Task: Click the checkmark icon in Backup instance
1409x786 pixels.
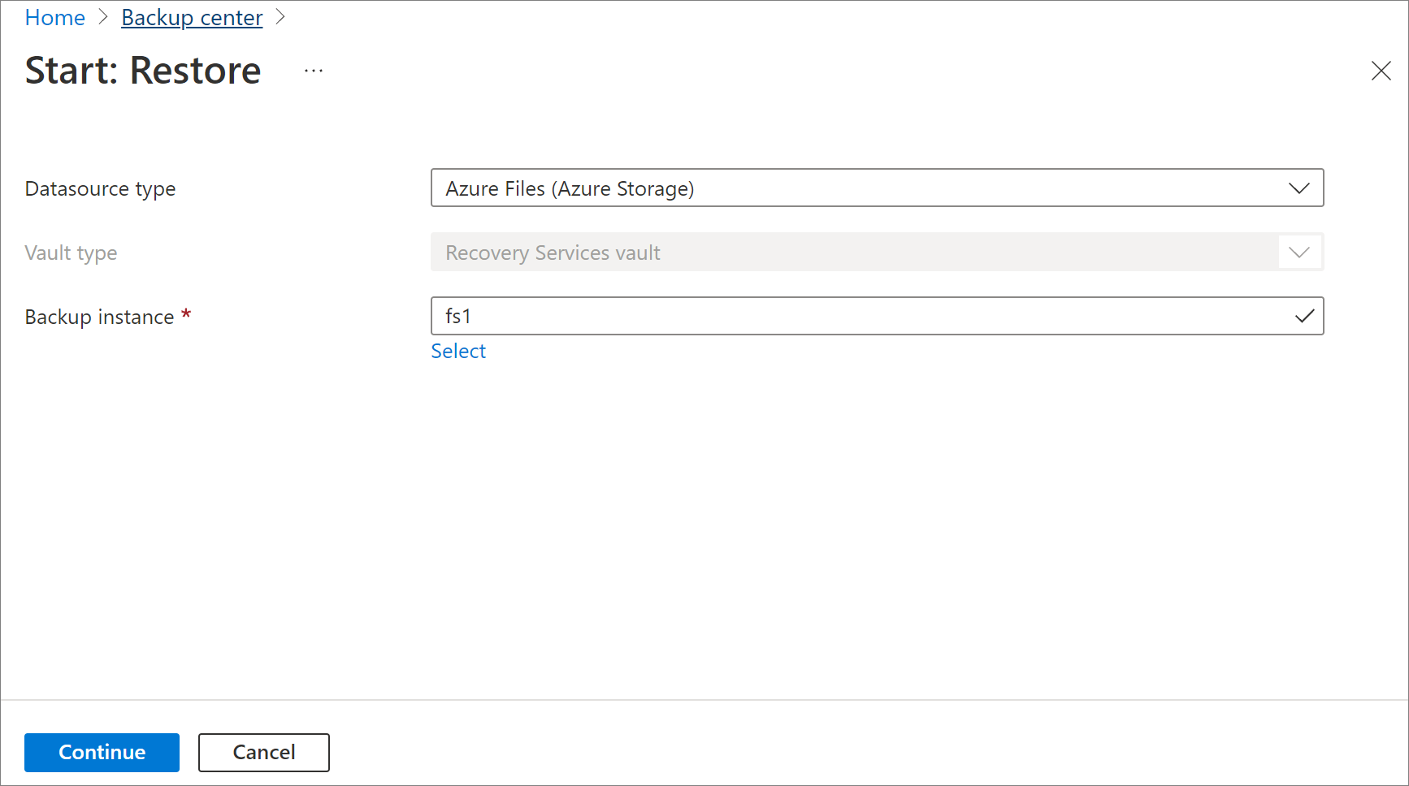Action: click(1304, 317)
